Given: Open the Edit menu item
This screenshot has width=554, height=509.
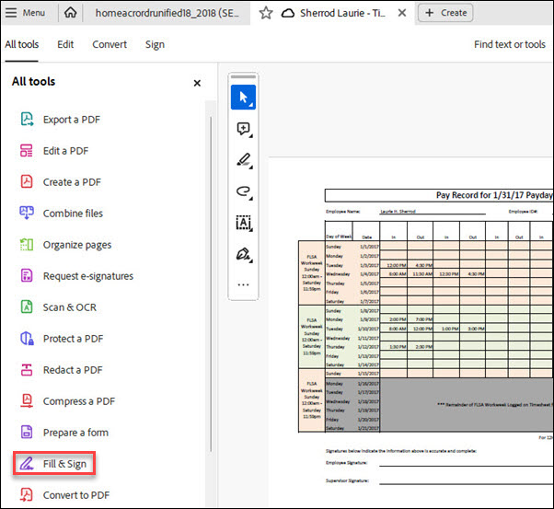Looking at the screenshot, I should (x=65, y=44).
